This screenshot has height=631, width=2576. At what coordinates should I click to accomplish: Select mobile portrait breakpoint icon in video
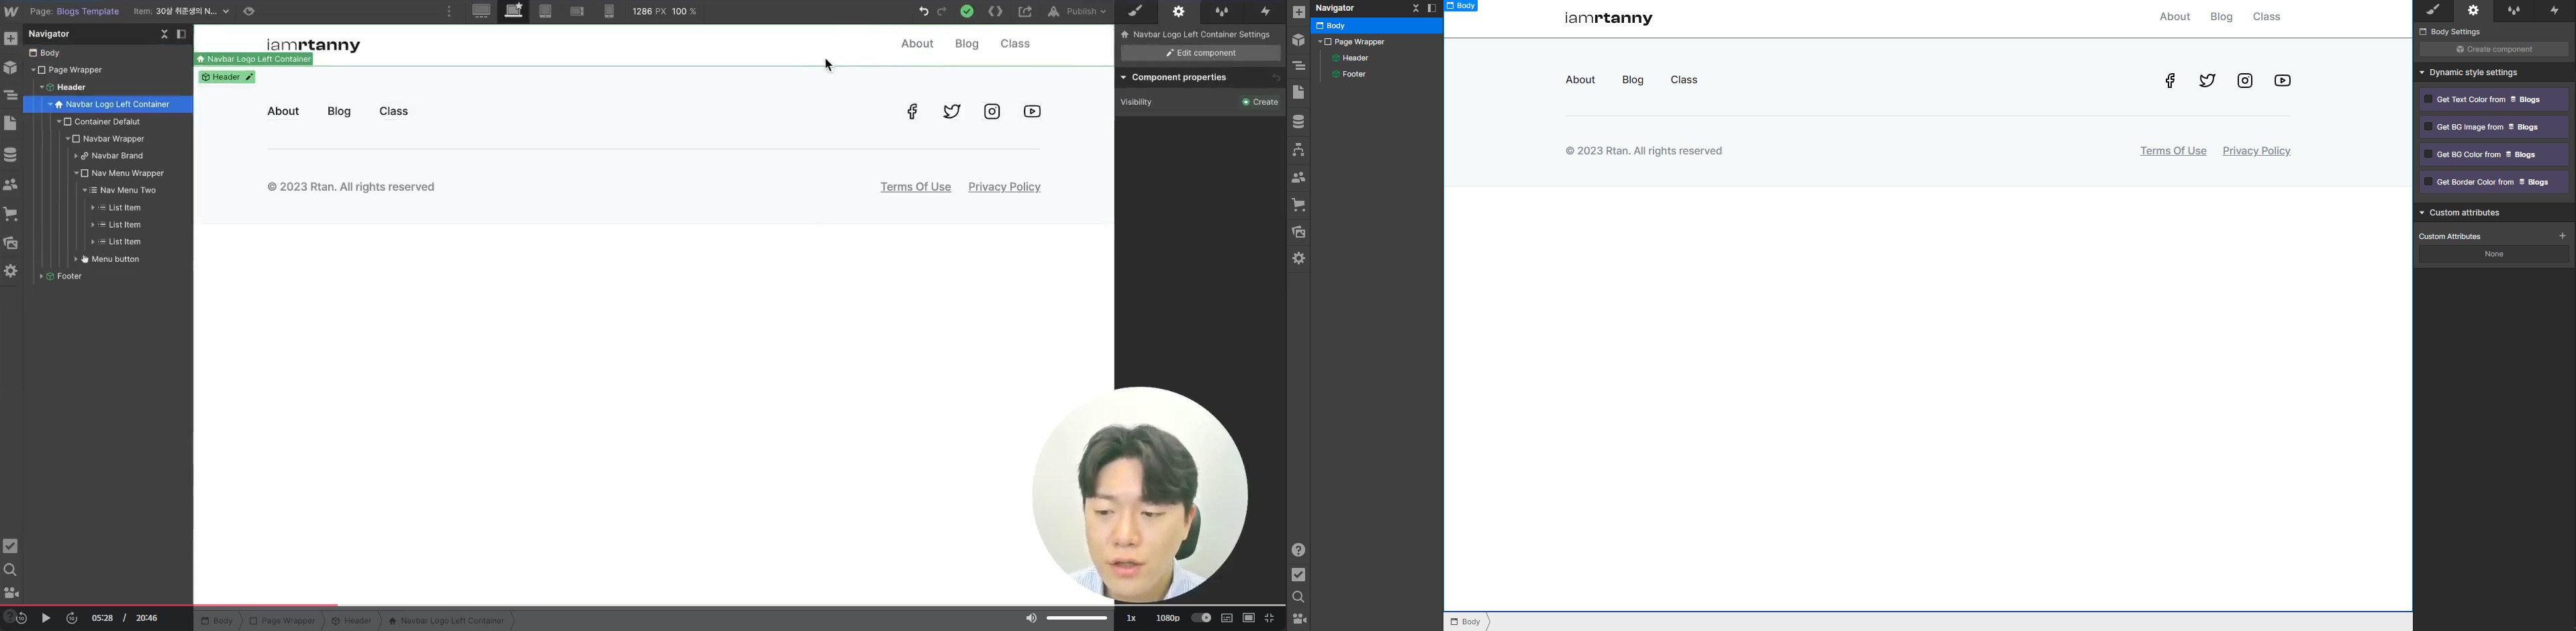pos(609,12)
